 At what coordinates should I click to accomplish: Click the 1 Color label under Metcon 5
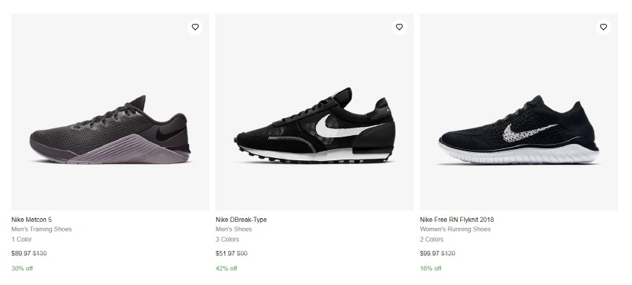(22, 239)
